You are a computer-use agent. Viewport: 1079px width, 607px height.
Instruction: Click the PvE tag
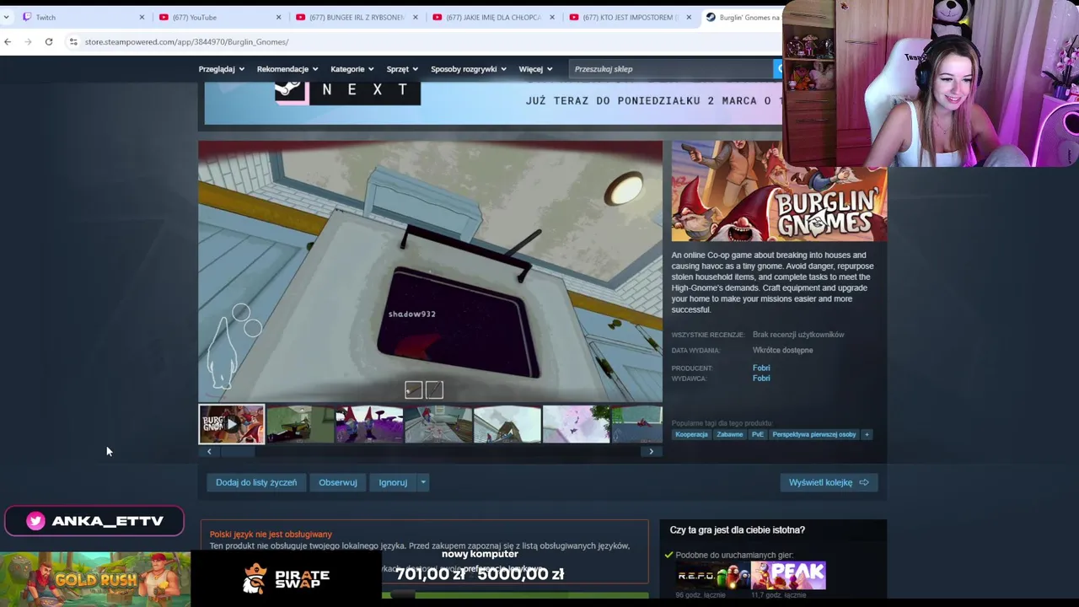tap(758, 434)
